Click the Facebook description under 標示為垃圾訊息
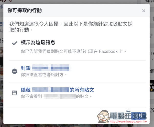The width and height of the screenshot is (154, 127). pos(74,51)
